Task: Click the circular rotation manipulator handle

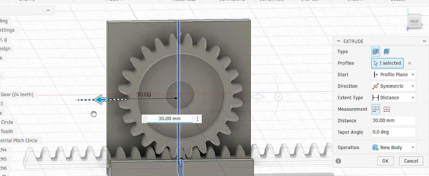Action: coord(278,97)
